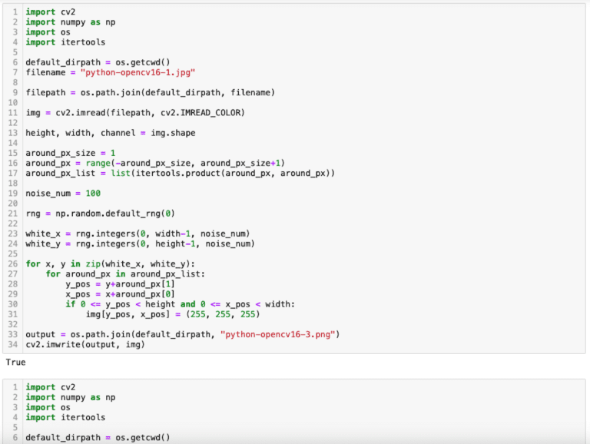Click 'default_dirpath = os.getcwd()' in second cell
The width and height of the screenshot is (590, 444).
click(x=98, y=438)
